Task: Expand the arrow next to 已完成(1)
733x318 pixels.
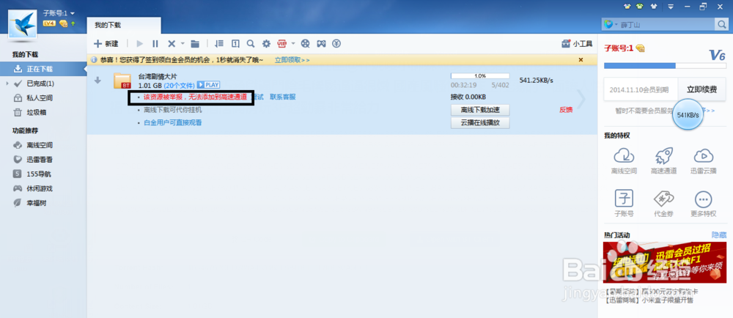Action: (7, 84)
